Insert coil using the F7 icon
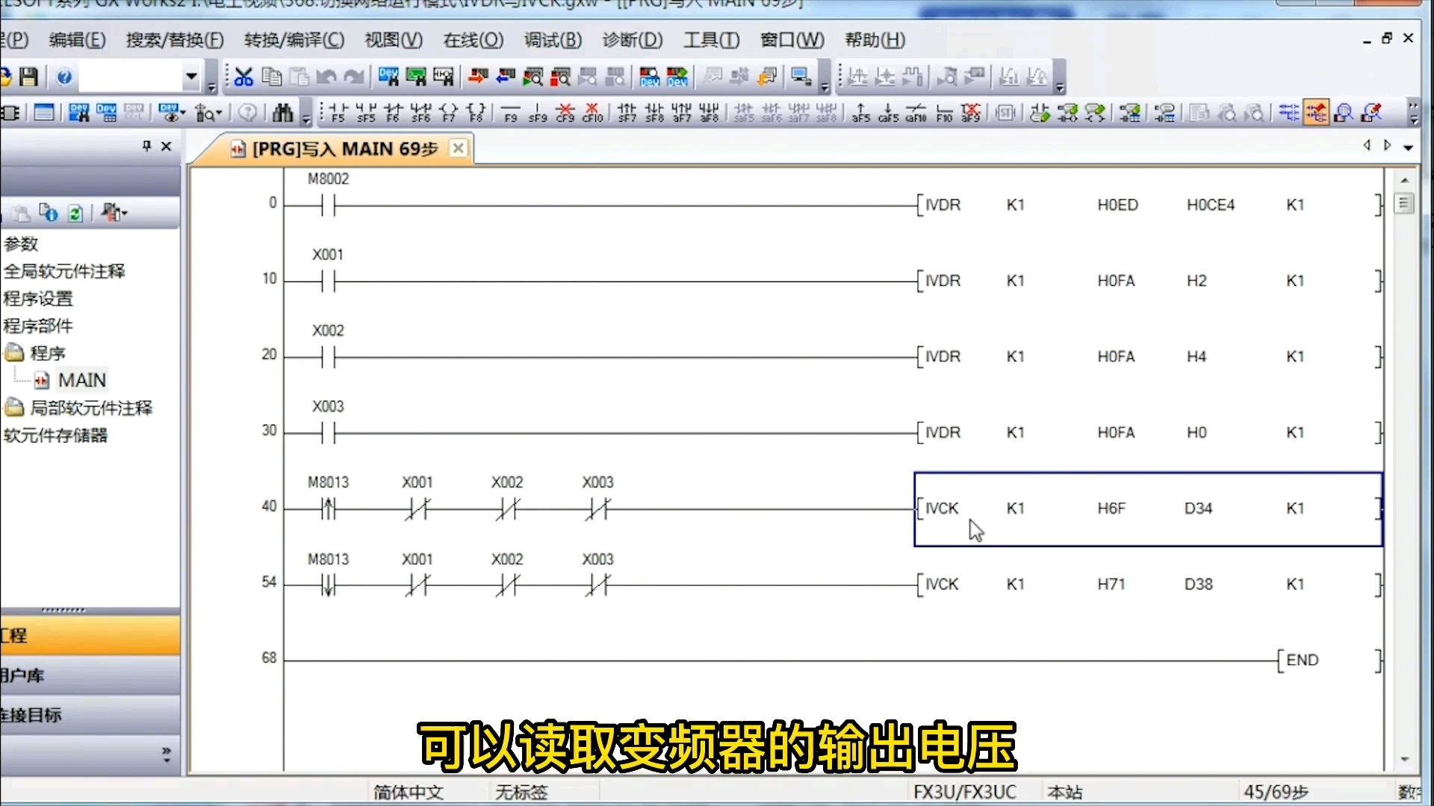The height and width of the screenshot is (806, 1434). tap(449, 113)
